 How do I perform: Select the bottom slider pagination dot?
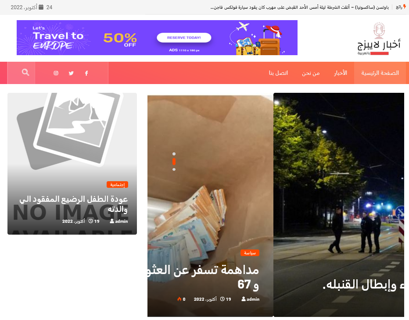tap(174, 169)
